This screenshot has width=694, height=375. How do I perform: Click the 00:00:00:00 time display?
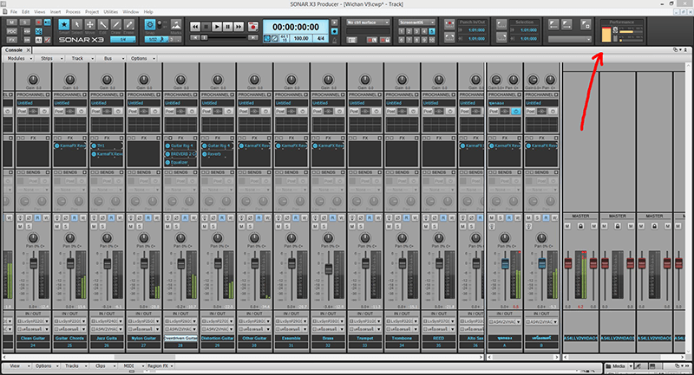pos(296,27)
